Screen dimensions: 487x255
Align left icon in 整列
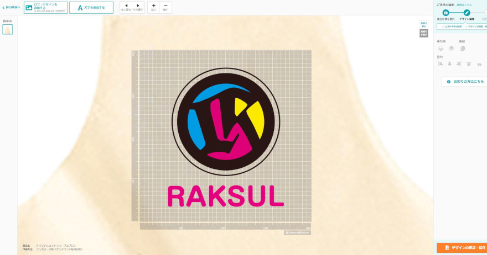pyautogui.click(x=441, y=64)
